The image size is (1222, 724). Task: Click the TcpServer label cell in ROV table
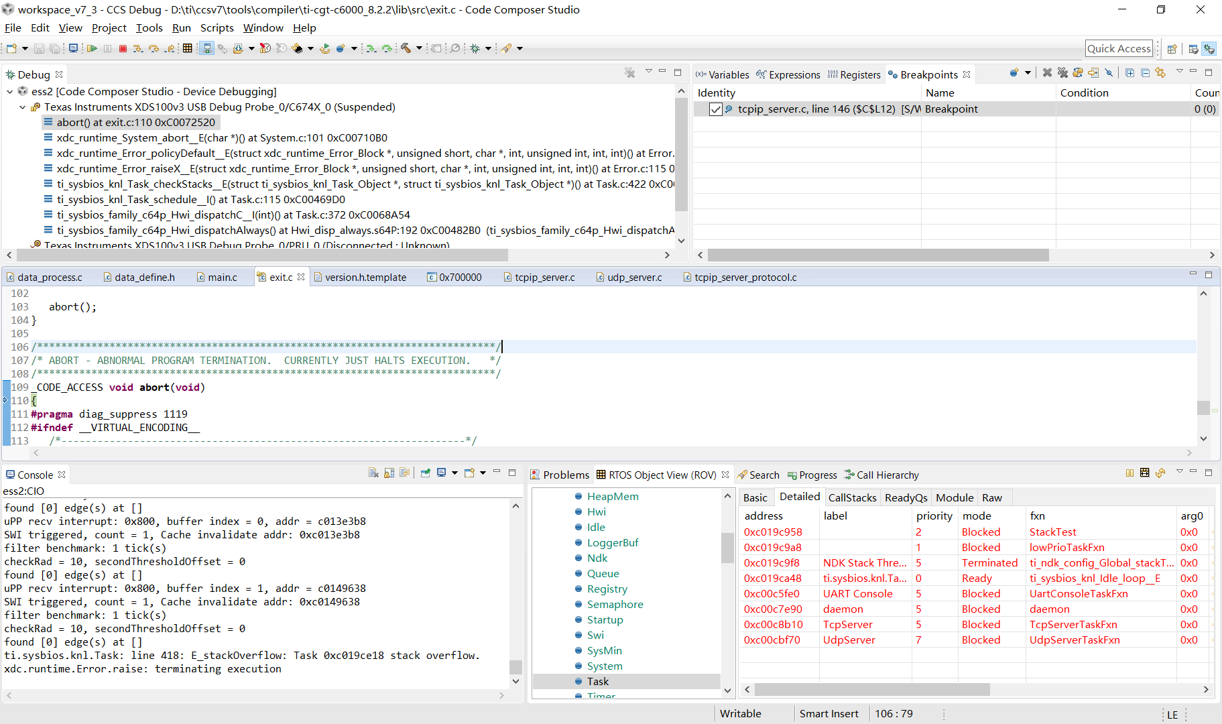coord(847,624)
